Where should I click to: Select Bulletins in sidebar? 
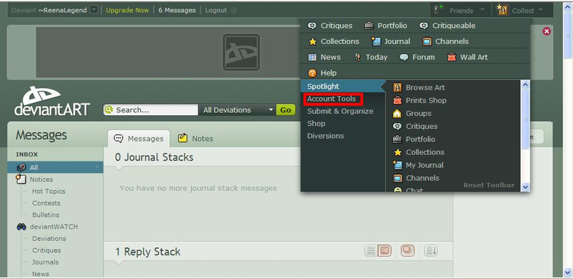pos(46,215)
